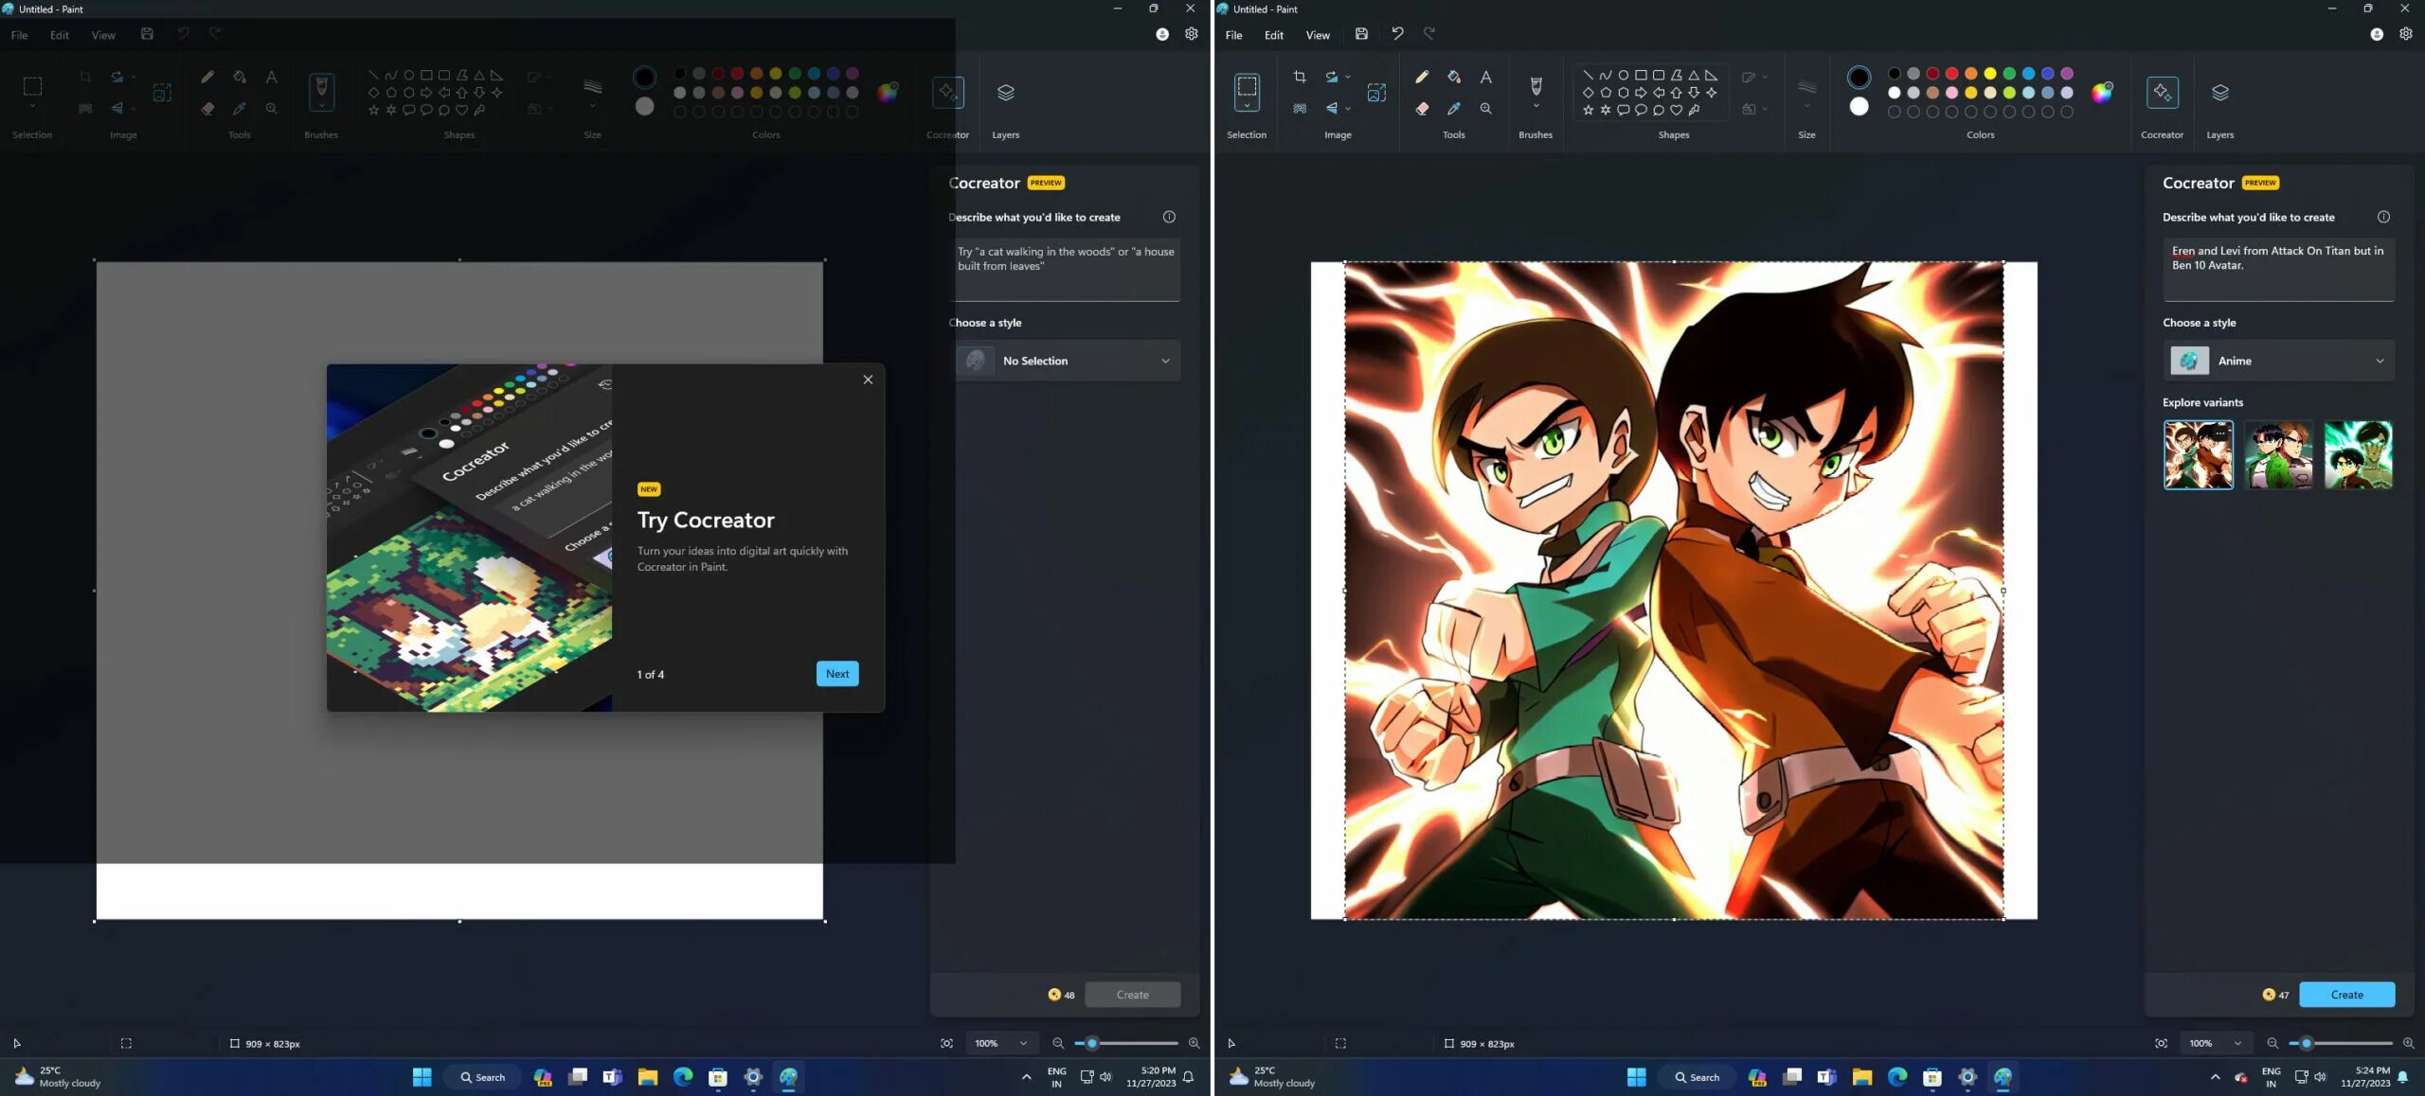
Task: Click the Cocreator info icon in right window
Action: 2383,217
